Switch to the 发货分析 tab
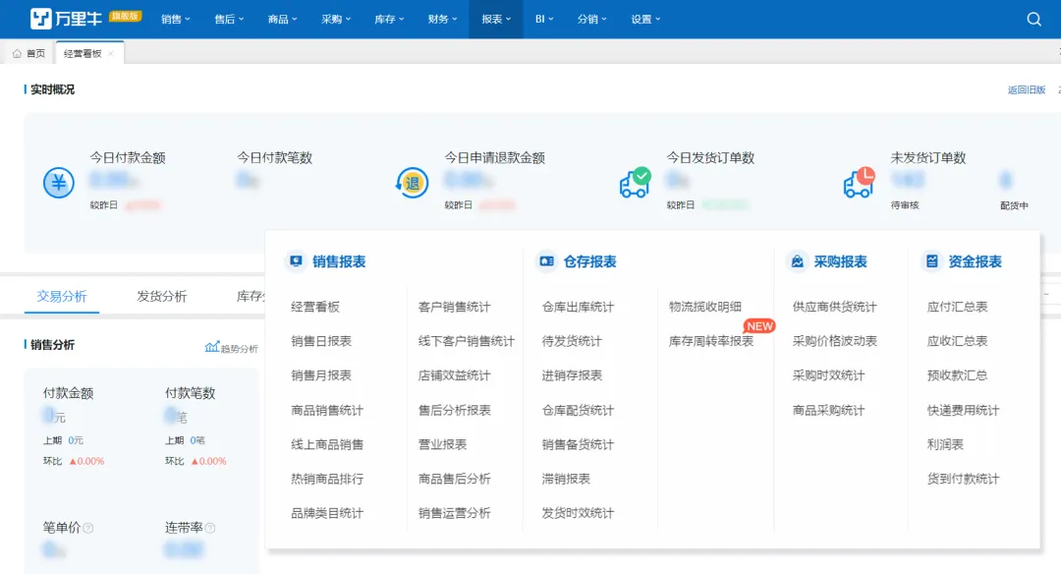 [161, 296]
